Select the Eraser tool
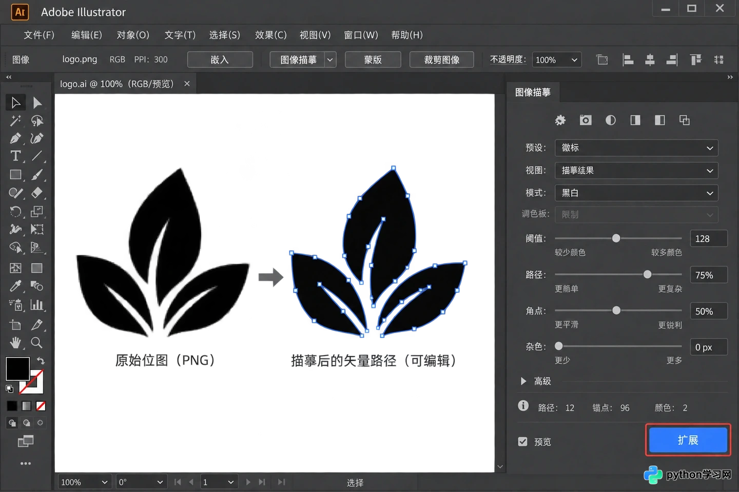 tap(37, 193)
